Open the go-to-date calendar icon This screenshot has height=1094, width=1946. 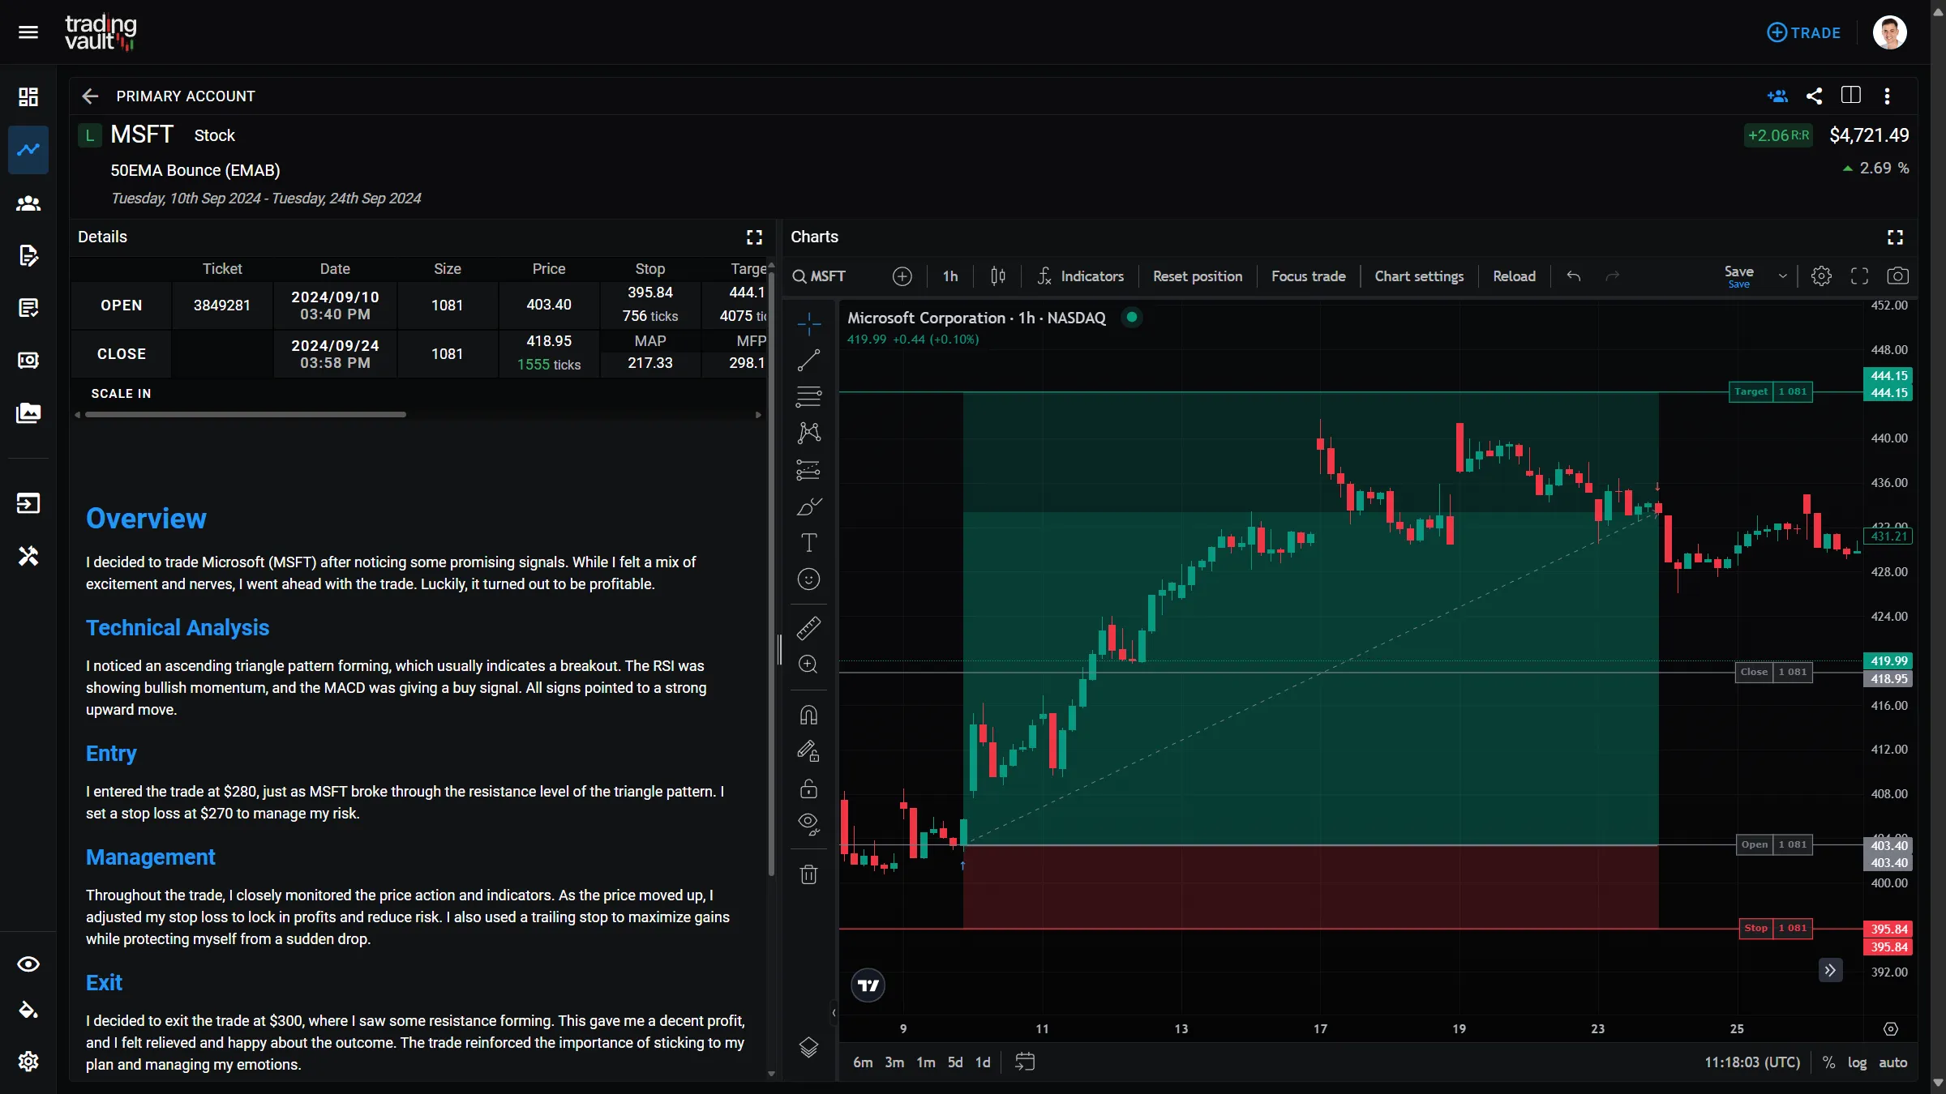(x=1025, y=1062)
